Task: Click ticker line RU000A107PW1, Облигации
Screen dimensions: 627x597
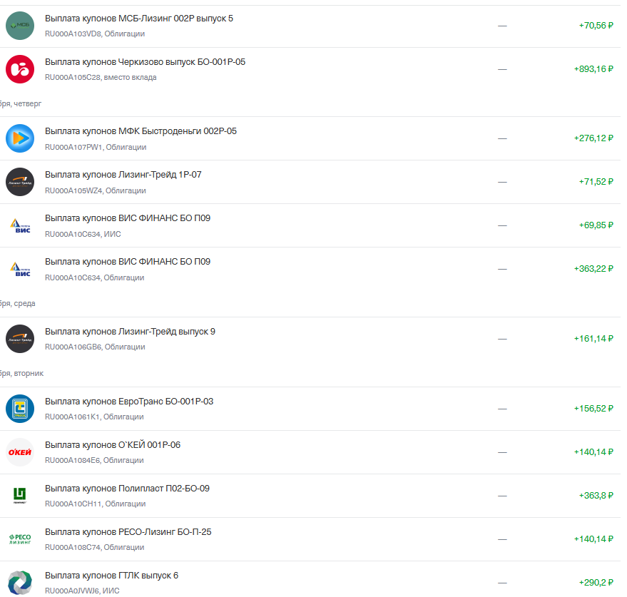Action: point(96,147)
